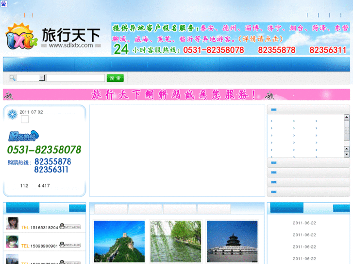Open avatar photo for TEL:15098900981
The image size is (353, 264).
click(x=12, y=242)
